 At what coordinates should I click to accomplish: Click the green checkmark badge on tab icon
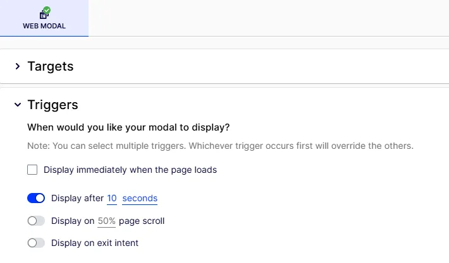[x=47, y=10]
